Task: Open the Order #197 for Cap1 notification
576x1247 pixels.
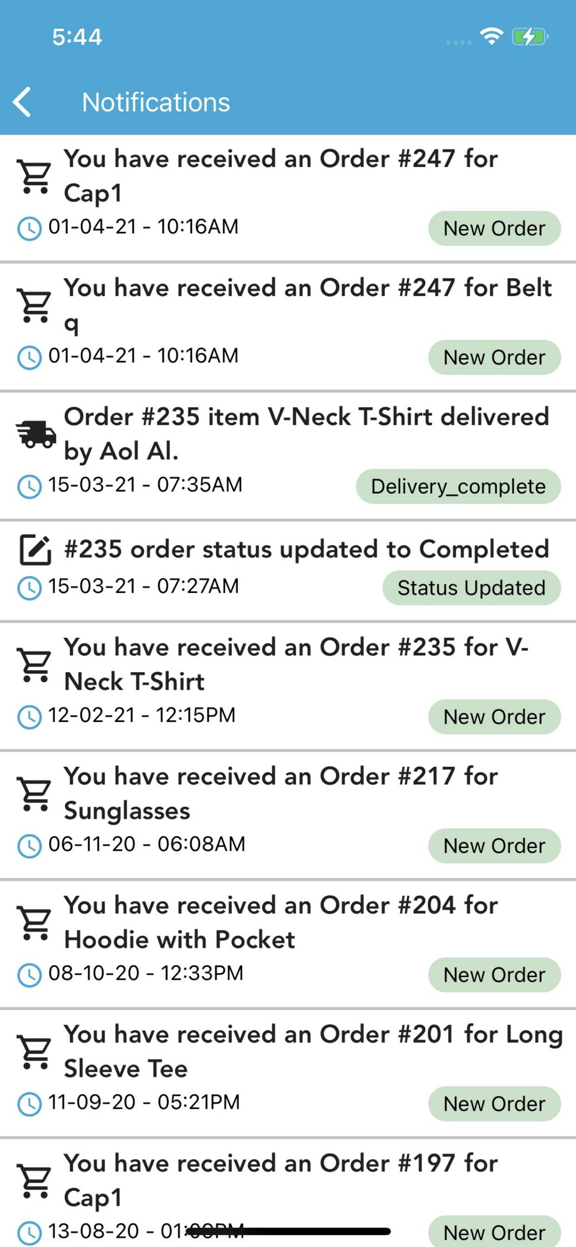Action: pos(281,1180)
